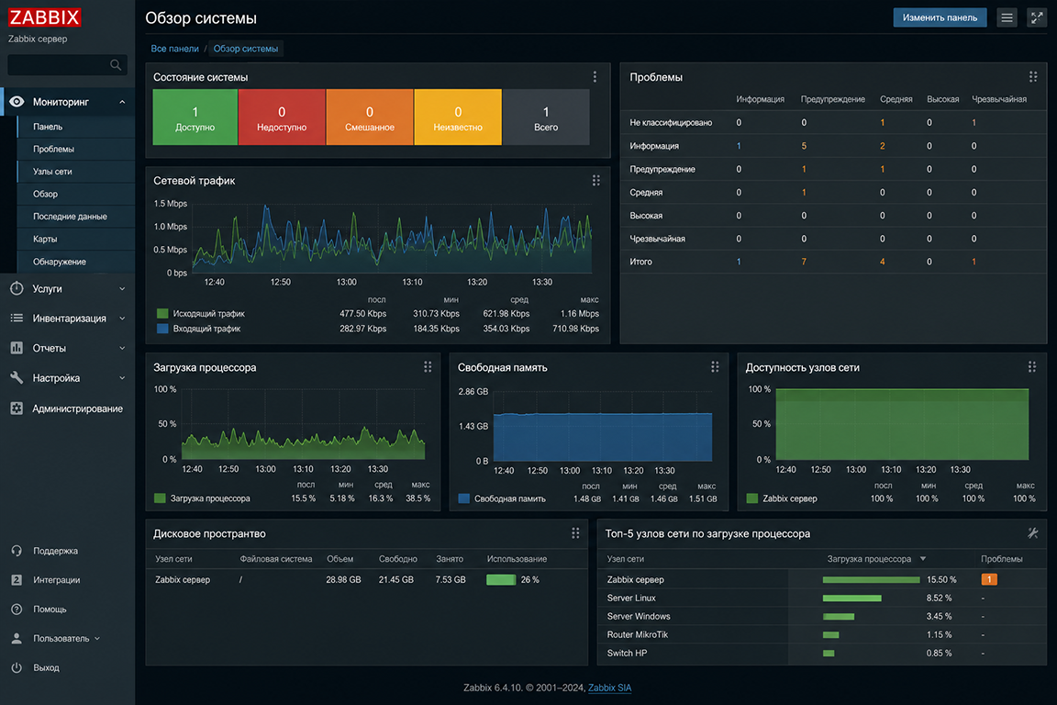Click the Топ-5 widget tools icon
Screen dimensions: 1057x705
1033,533
